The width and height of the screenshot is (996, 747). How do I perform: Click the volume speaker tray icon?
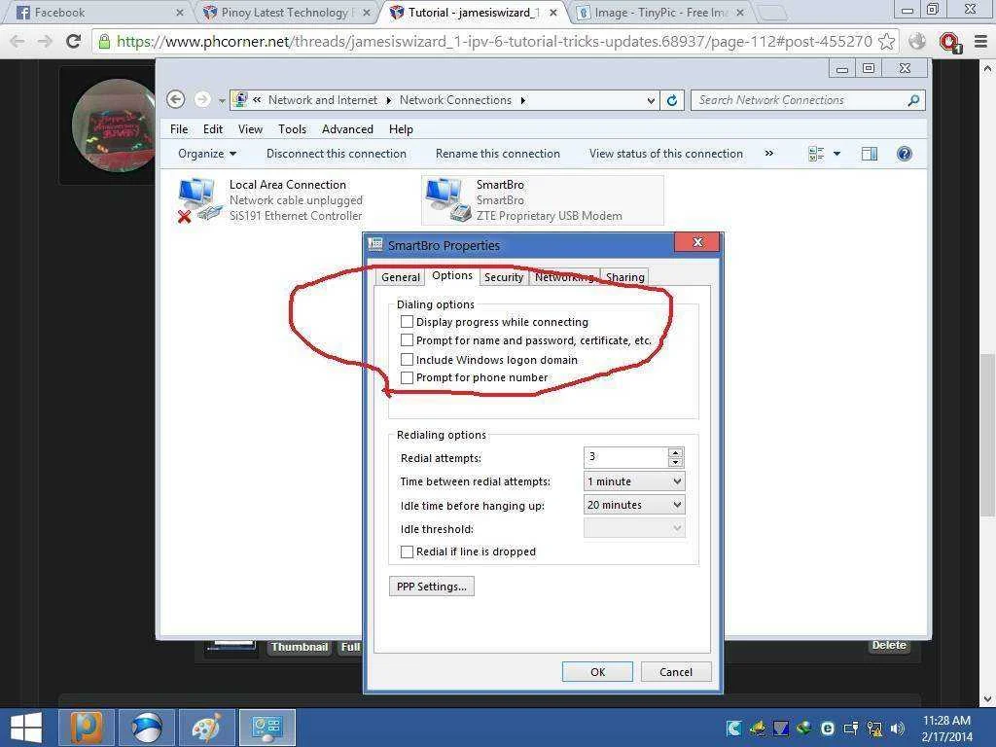click(x=897, y=729)
